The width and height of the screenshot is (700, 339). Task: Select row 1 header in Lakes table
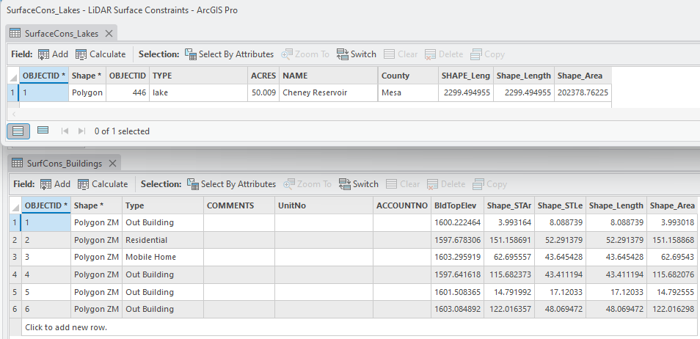[13, 93]
